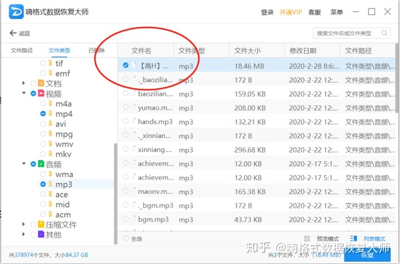The image size is (400, 264).
Task: Select the mpg folder in tree
Action: (64, 134)
